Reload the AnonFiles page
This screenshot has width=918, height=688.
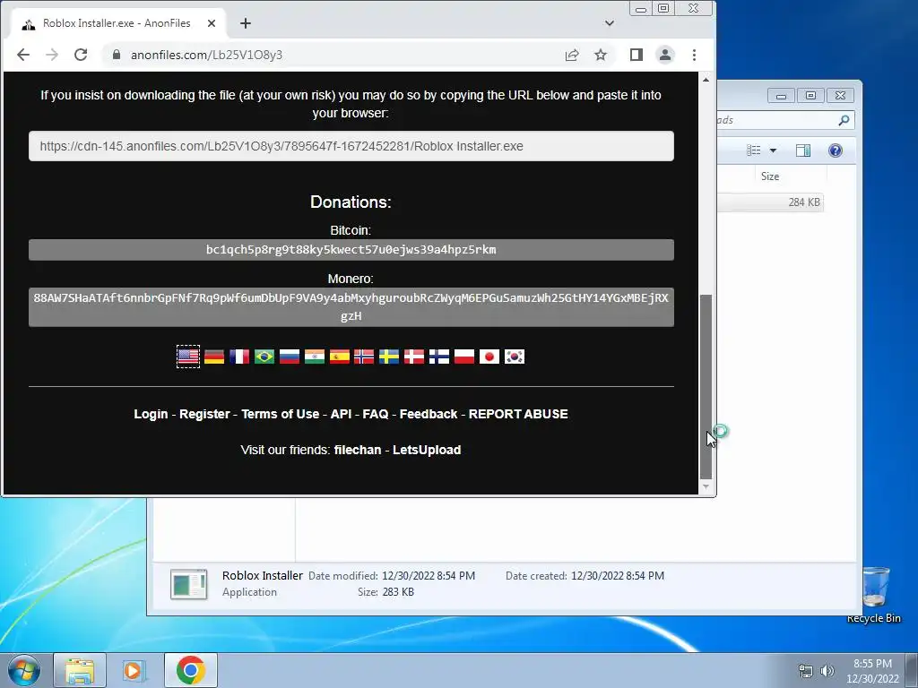pyautogui.click(x=81, y=55)
